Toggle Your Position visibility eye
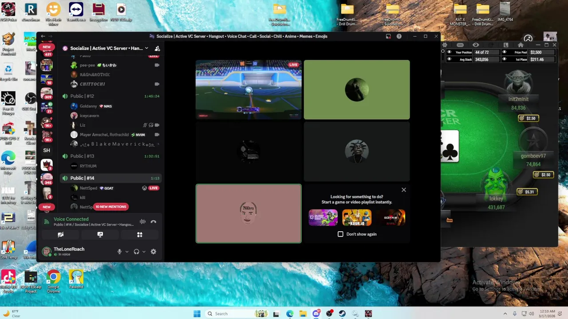 click(450, 52)
